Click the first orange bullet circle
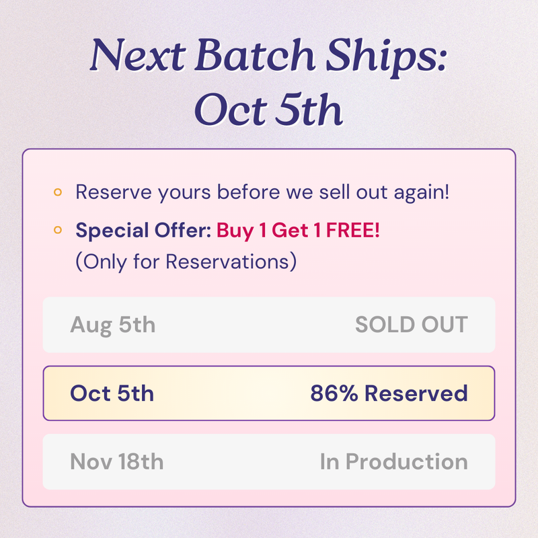 click(58, 192)
